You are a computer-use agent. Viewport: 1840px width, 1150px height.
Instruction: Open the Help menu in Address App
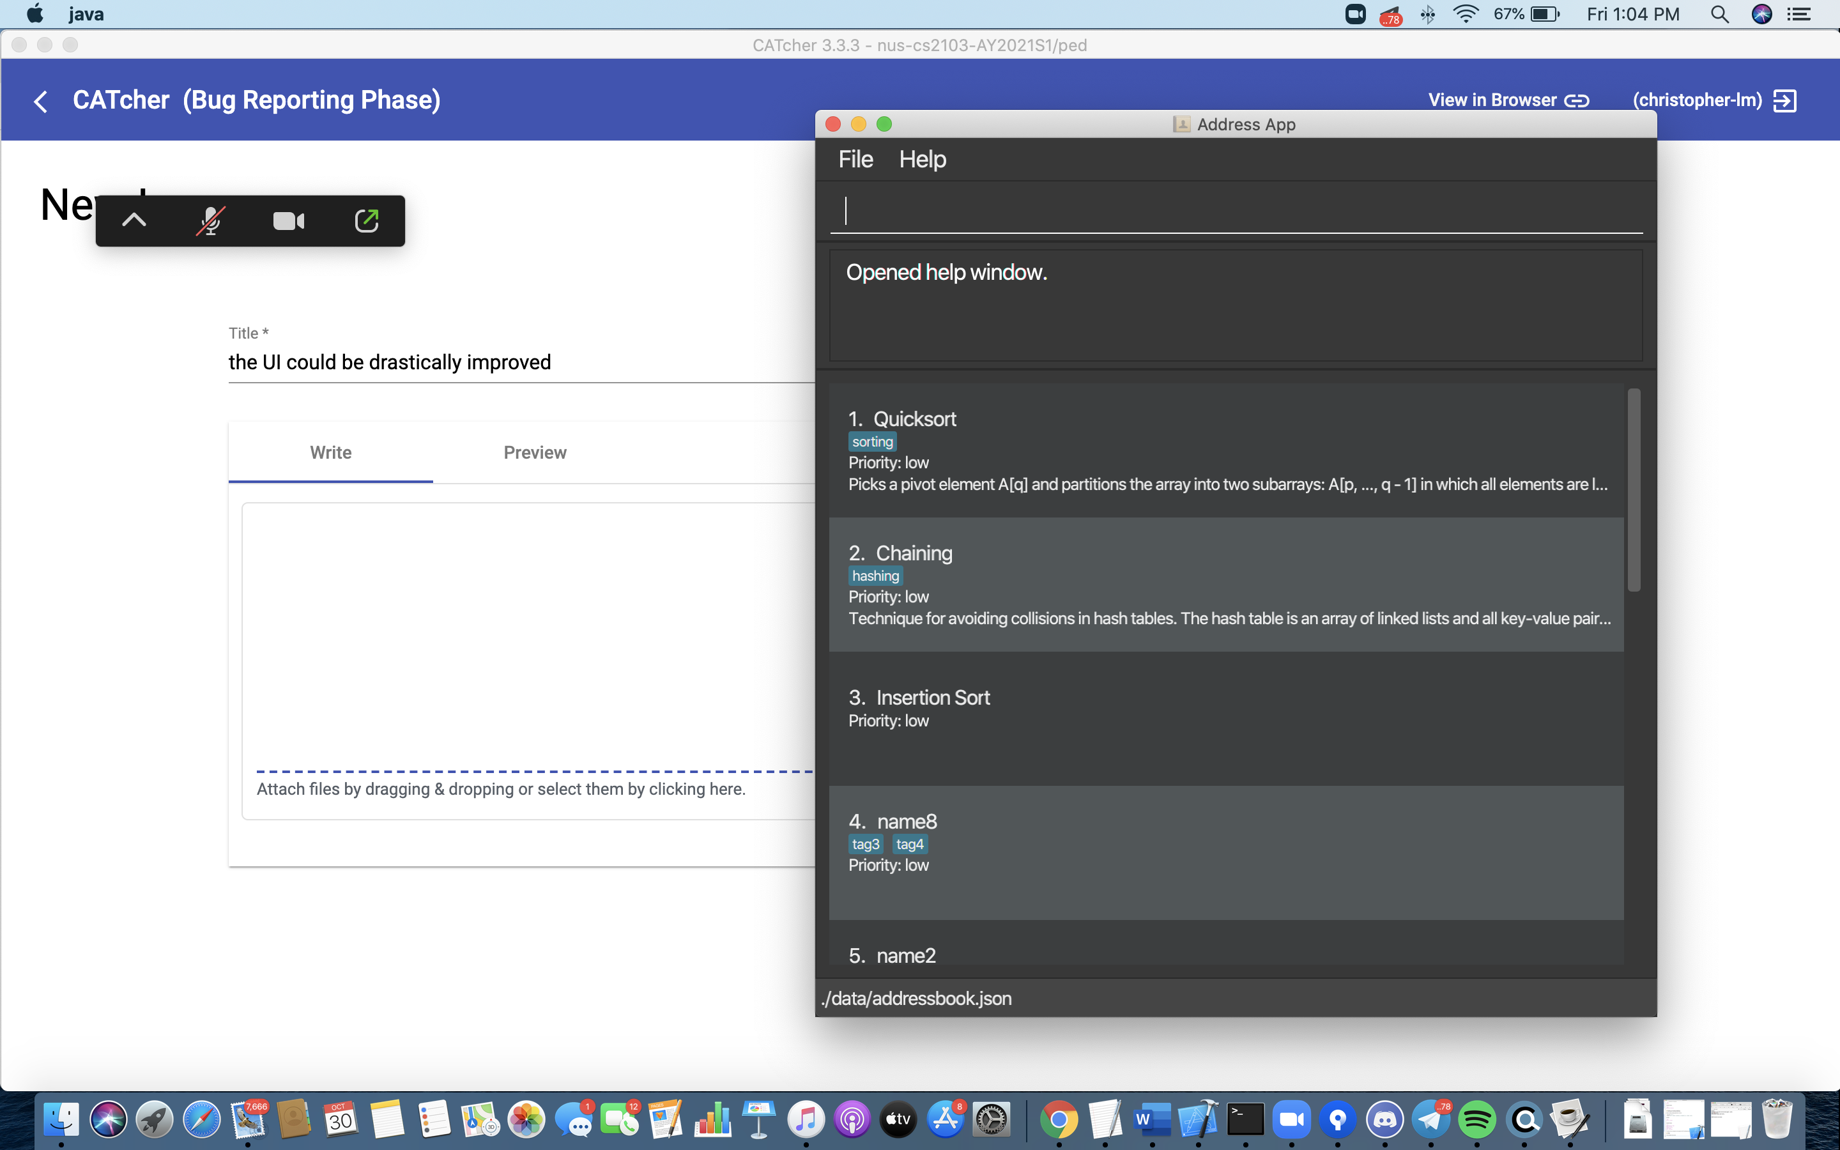[923, 159]
